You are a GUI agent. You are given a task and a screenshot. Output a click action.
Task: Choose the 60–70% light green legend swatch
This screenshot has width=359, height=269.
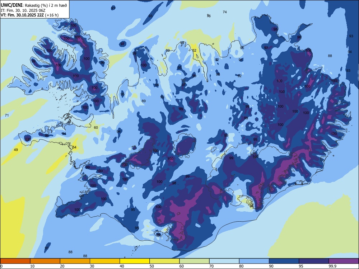point(194,261)
